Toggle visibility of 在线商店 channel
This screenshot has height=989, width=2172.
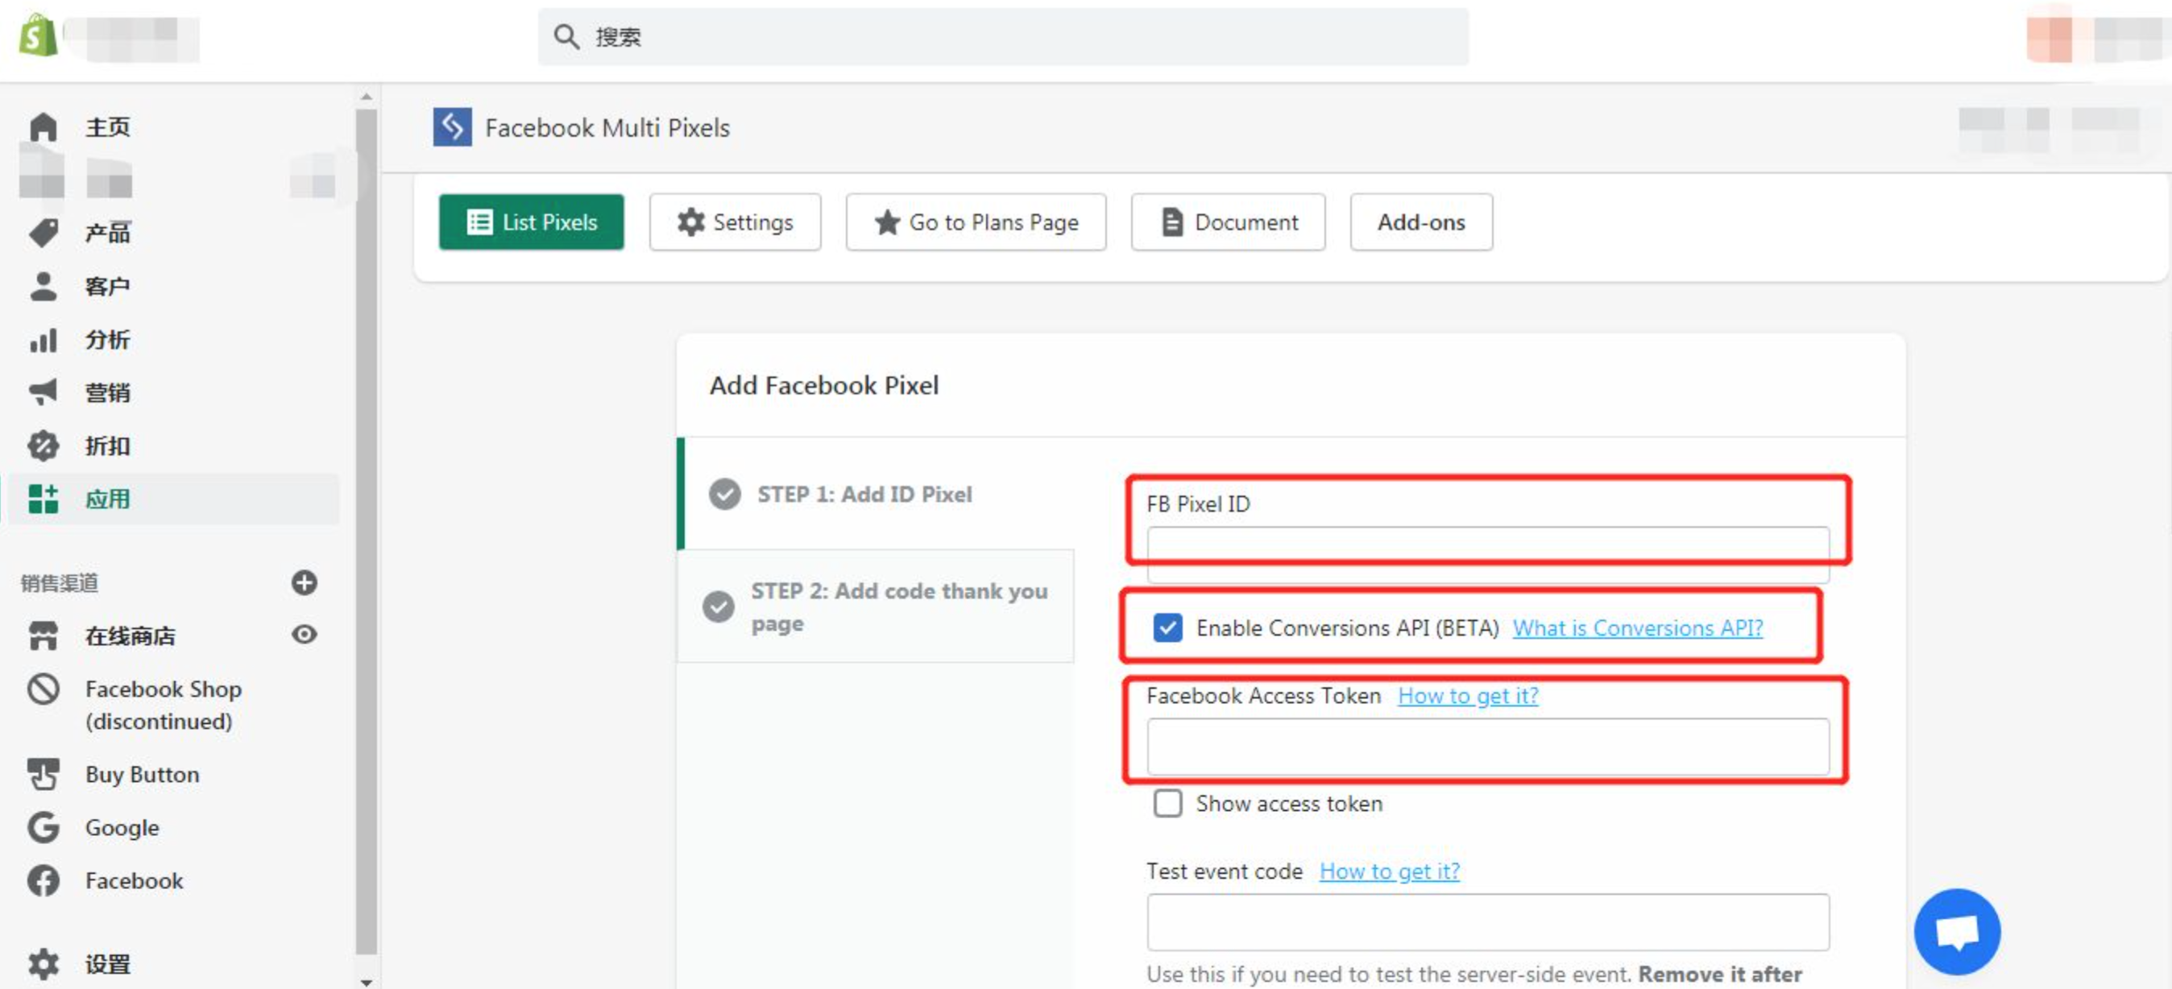coord(305,634)
